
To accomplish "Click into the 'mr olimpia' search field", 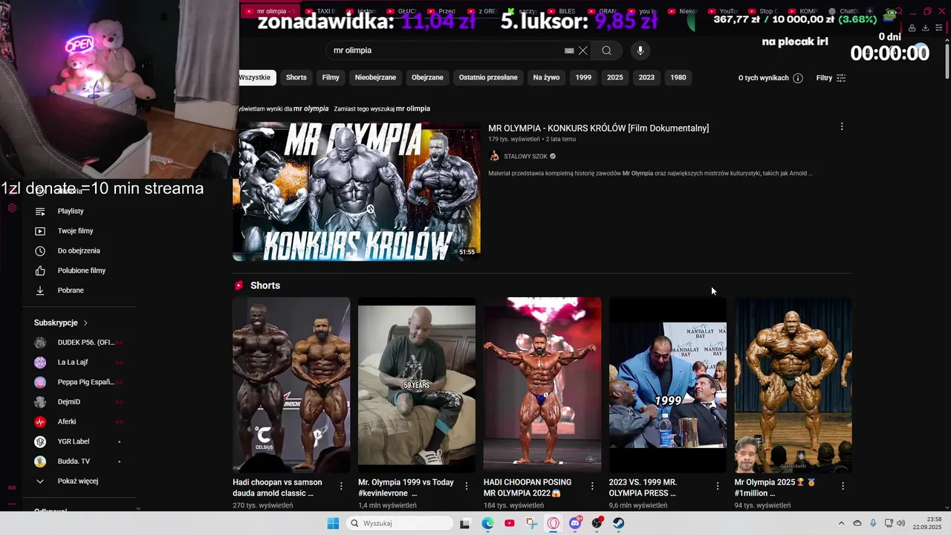I will tap(446, 51).
